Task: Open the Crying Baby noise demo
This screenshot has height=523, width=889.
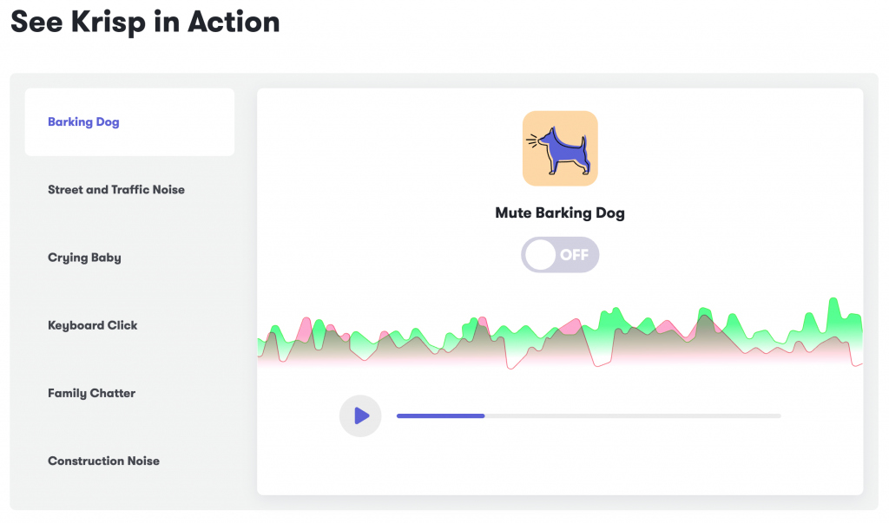Action: click(84, 258)
